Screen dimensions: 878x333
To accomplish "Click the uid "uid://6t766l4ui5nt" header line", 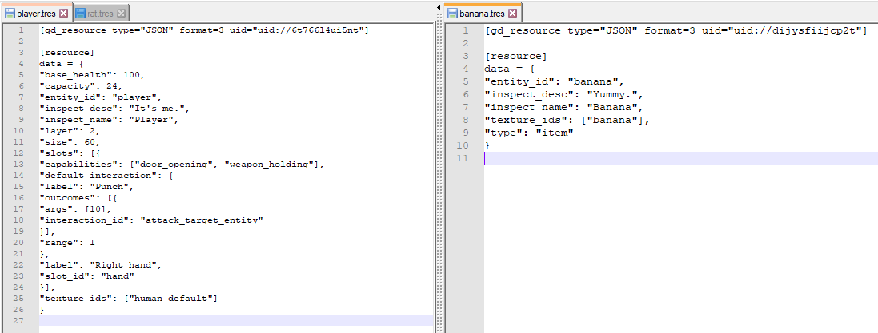I will pyautogui.click(x=204, y=30).
